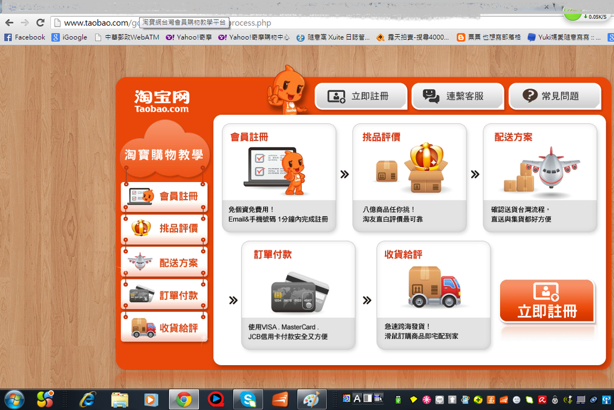Reload the page with the refresh icon

(40, 23)
